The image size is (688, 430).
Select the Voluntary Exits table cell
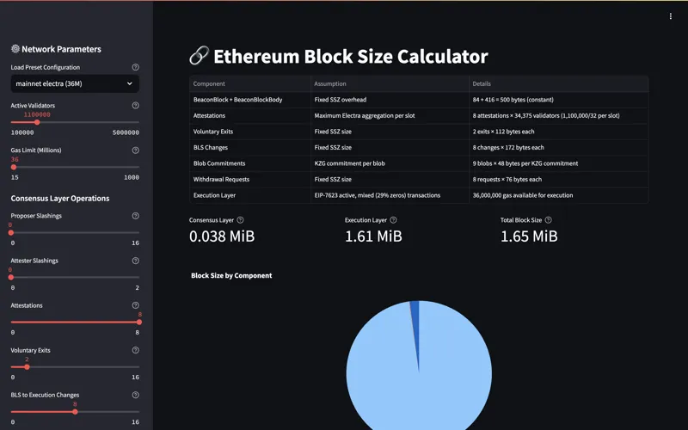coord(250,132)
